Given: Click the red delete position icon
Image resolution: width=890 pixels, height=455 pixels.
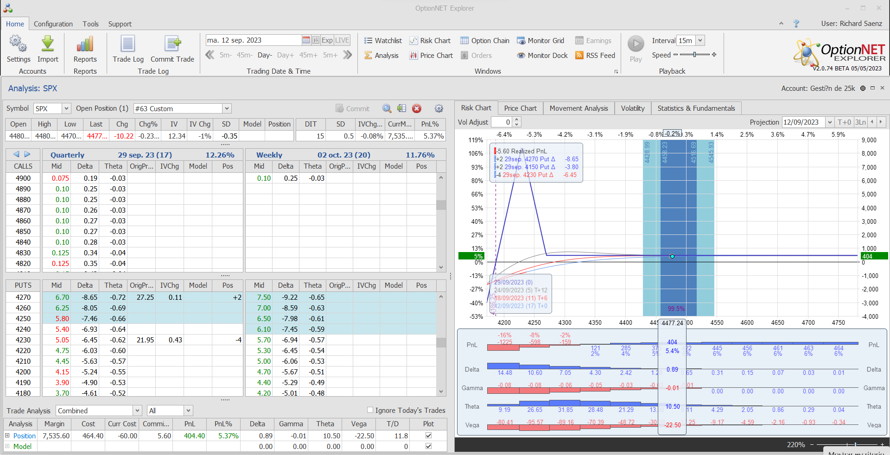Looking at the screenshot, I should pos(417,108).
